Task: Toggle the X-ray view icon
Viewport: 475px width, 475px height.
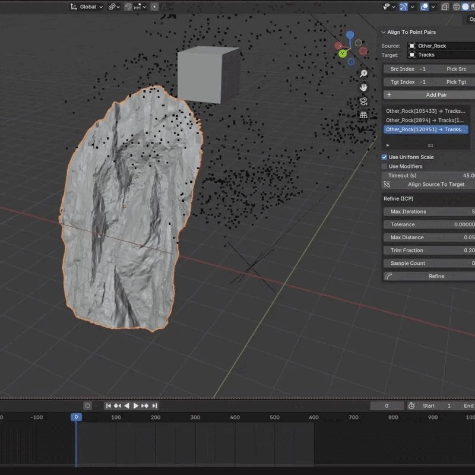Action: (x=444, y=7)
